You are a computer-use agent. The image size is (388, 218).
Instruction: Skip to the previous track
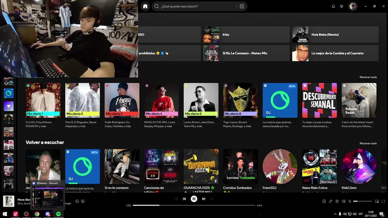(x=184, y=199)
